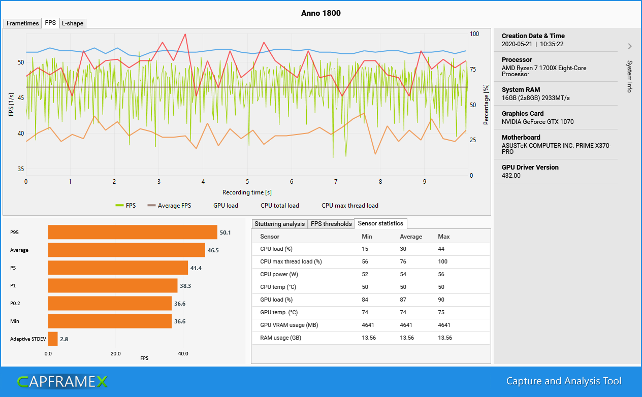Screen dimensions: 642x397
Task: Select the FPS chart tab
Action: click(50, 23)
